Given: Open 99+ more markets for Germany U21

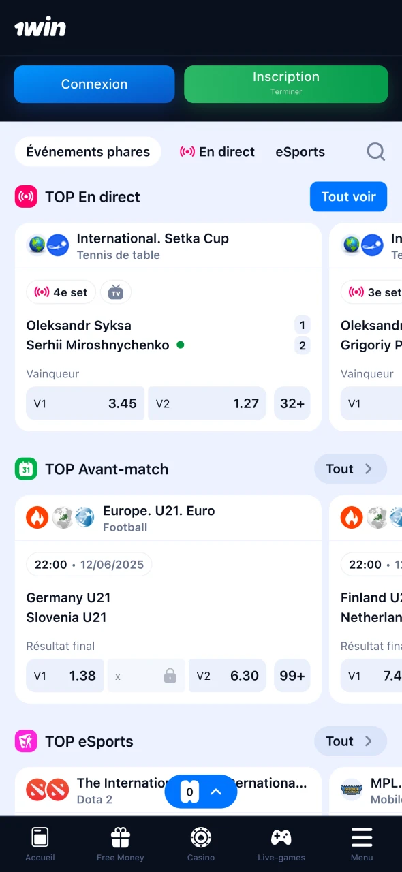Looking at the screenshot, I should coord(292,676).
